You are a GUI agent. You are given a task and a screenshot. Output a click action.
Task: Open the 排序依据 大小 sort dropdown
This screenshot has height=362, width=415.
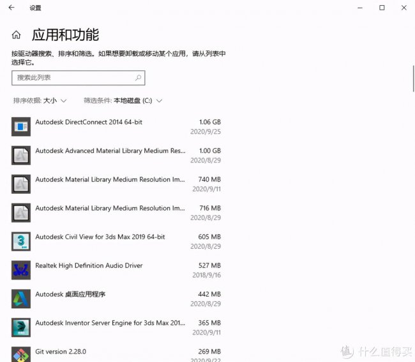[40, 100]
